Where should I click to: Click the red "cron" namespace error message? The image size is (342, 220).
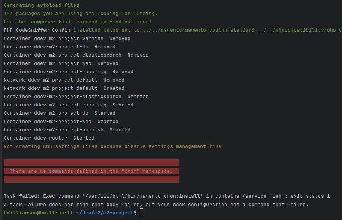pyautogui.click(x=91, y=171)
